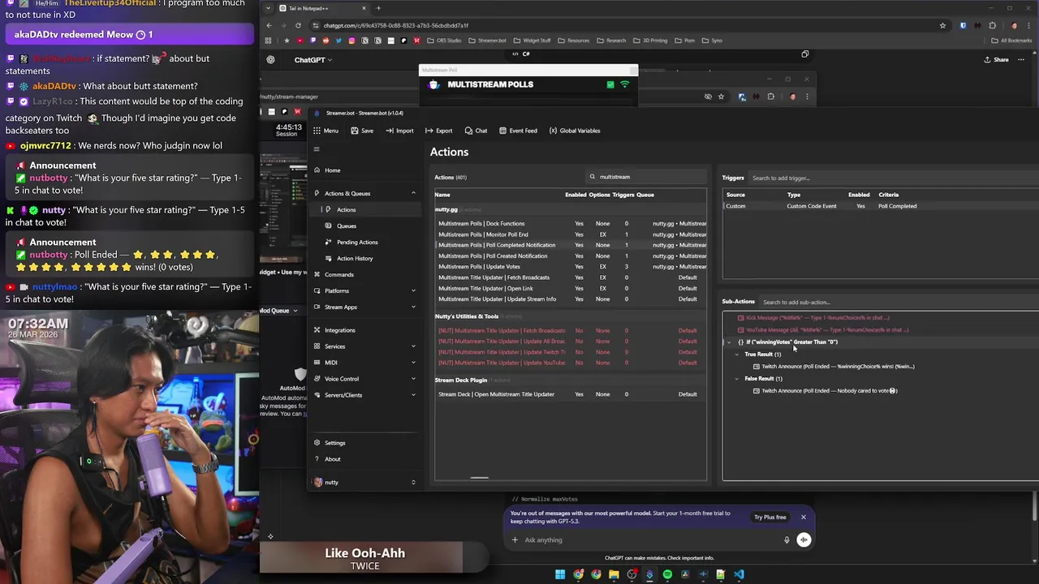Image resolution: width=1039 pixels, height=584 pixels.
Task: Select the disabled YouTube Message sub-action
Action: 823,330
